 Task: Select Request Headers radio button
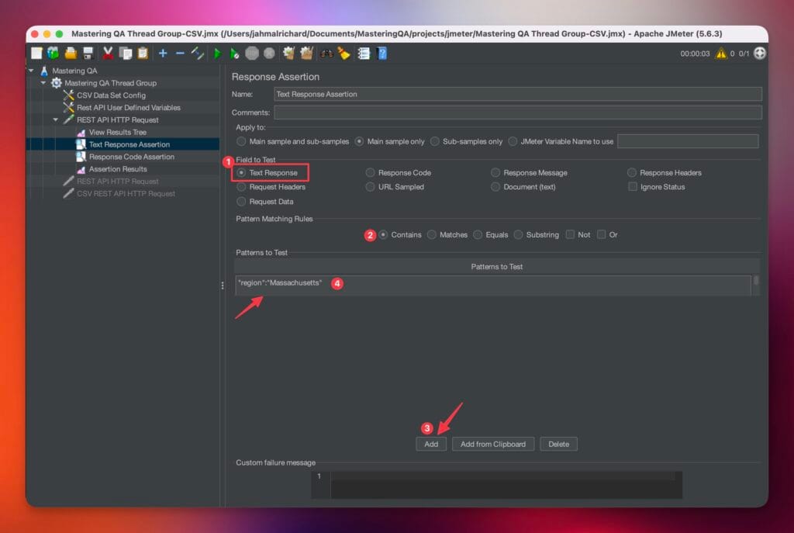[242, 187]
